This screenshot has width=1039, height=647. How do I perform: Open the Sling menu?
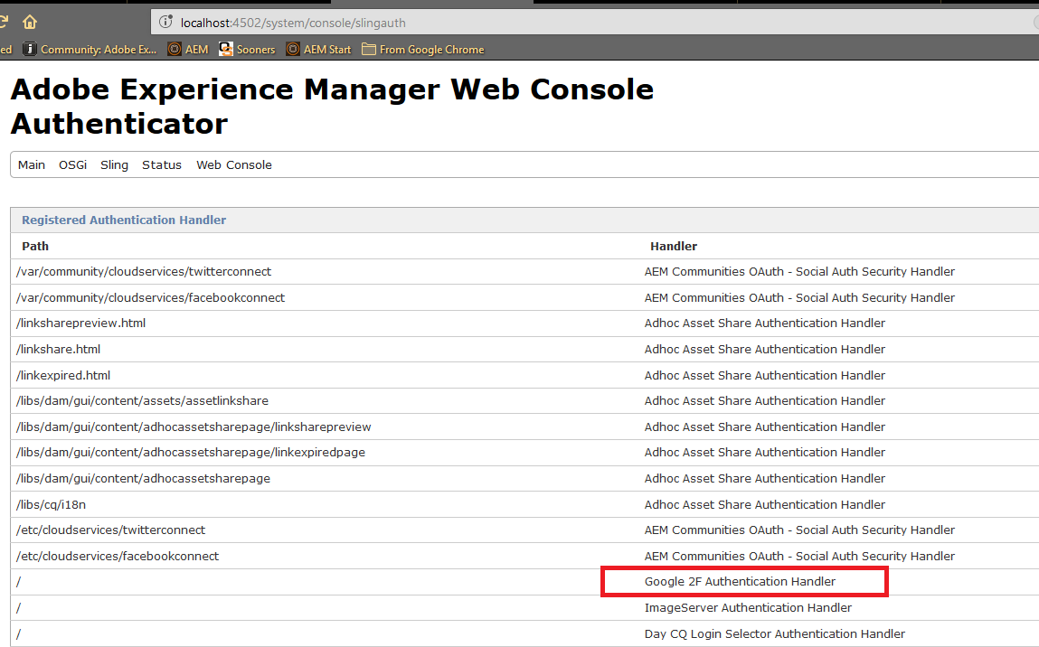(114, 165)
